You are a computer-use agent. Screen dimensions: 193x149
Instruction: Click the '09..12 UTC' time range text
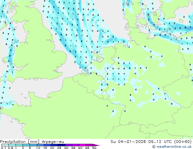click(160, 142)
